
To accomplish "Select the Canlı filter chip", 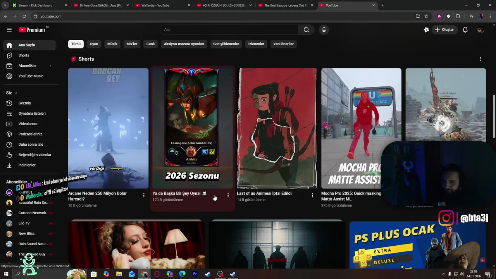I will pyautogui.click(x=150, y=44).
